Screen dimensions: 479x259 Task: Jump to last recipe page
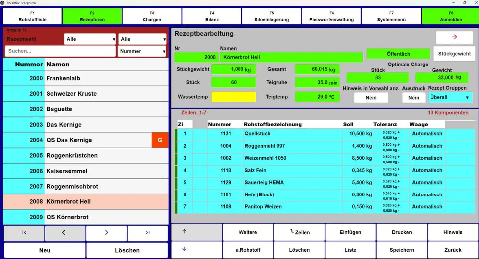[147, 233]
